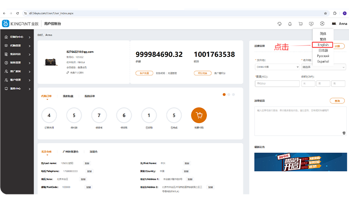349x207 pixels.
Task: Click the KINGANT logo
Action: coord(21,24)
